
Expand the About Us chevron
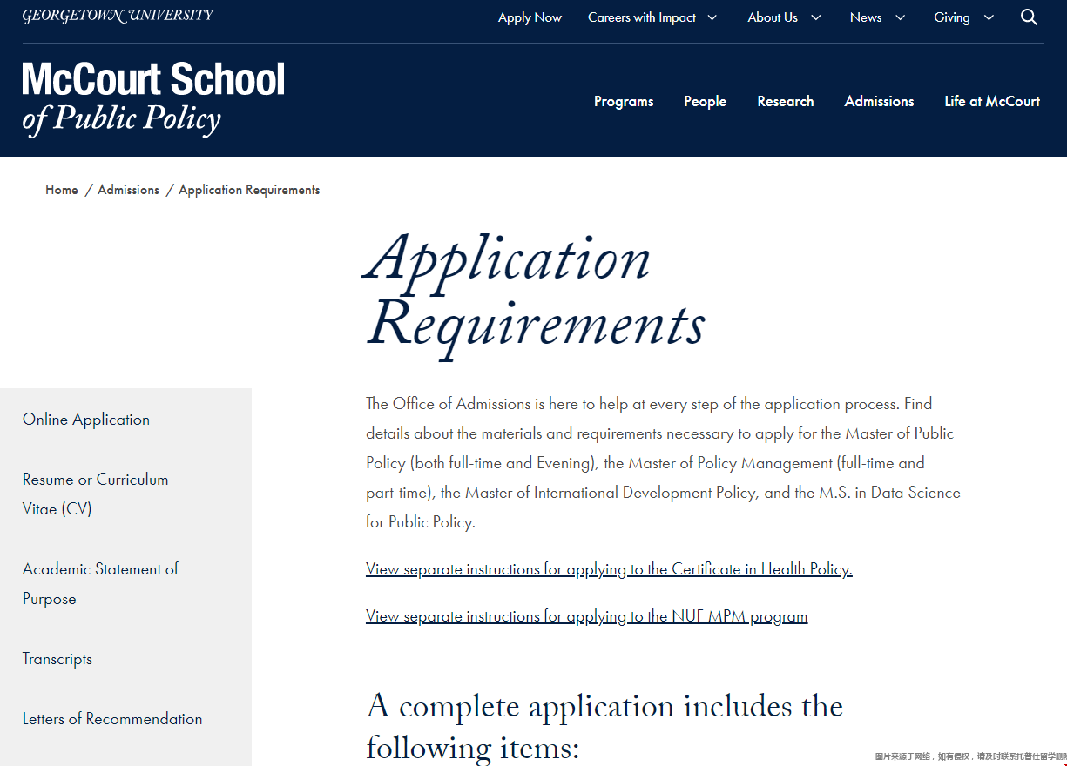click(815, 17)
